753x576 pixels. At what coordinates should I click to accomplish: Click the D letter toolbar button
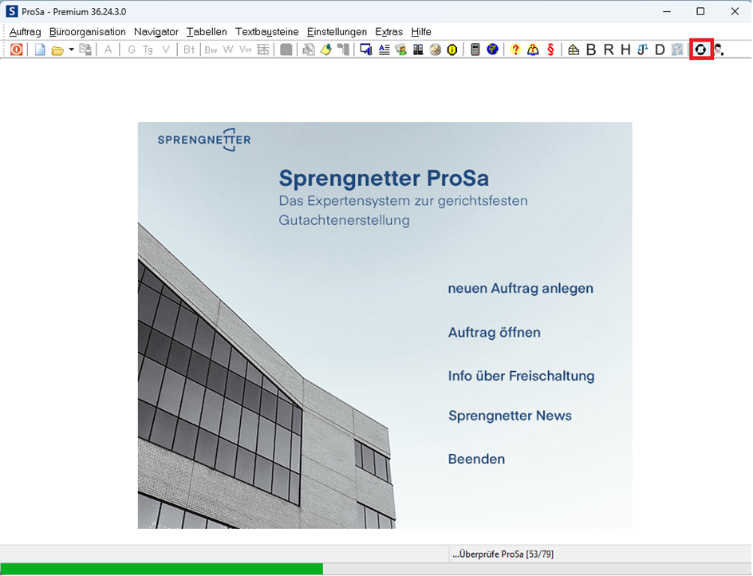click(660, 49)
